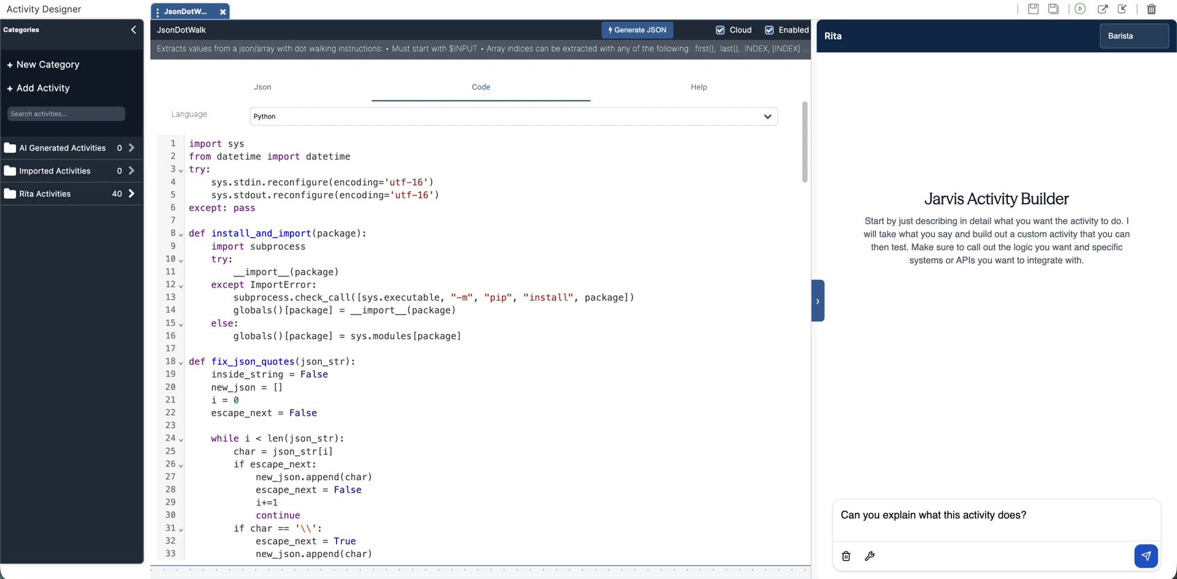The width and height of the screenshot is (1177, 579).
Task: Collapse the Rita panel with the side arrow
Action: coord(818,301)
